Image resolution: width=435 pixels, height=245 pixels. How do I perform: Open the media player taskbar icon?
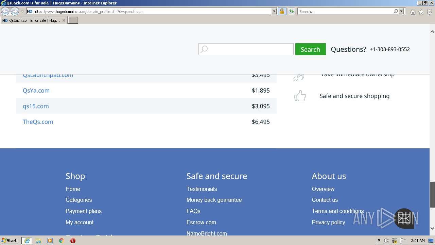50,241
